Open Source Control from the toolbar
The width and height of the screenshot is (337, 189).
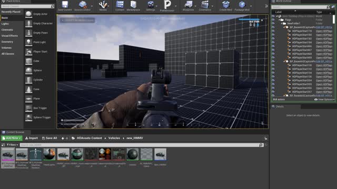pos(82,6)
